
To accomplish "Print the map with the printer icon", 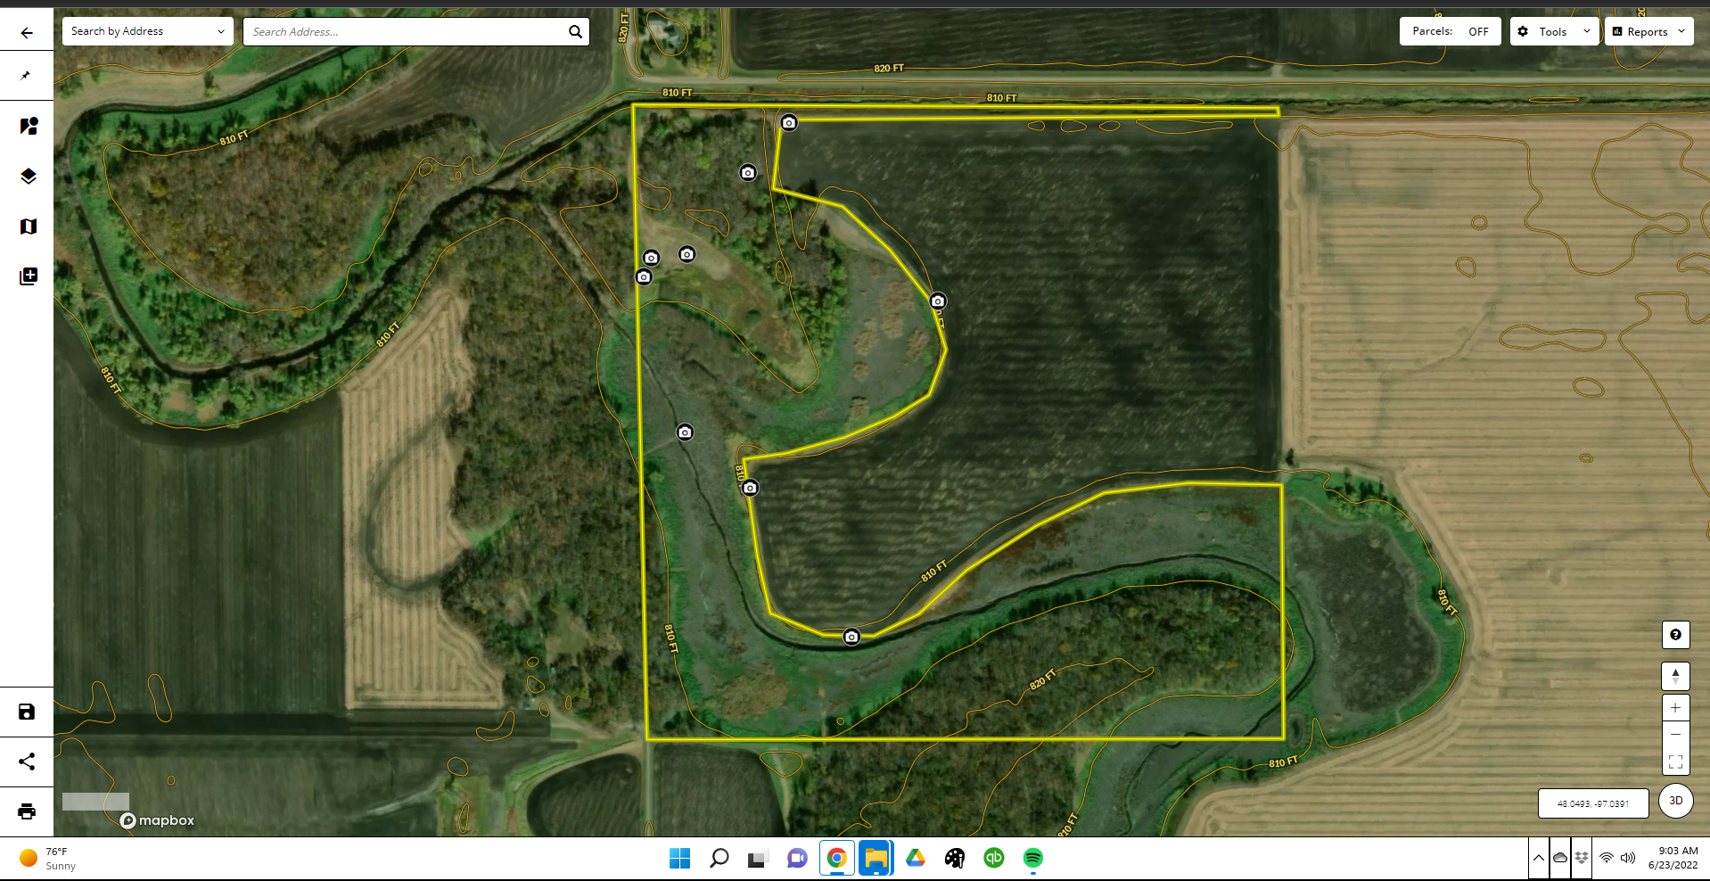I will (x=27, y=811).
